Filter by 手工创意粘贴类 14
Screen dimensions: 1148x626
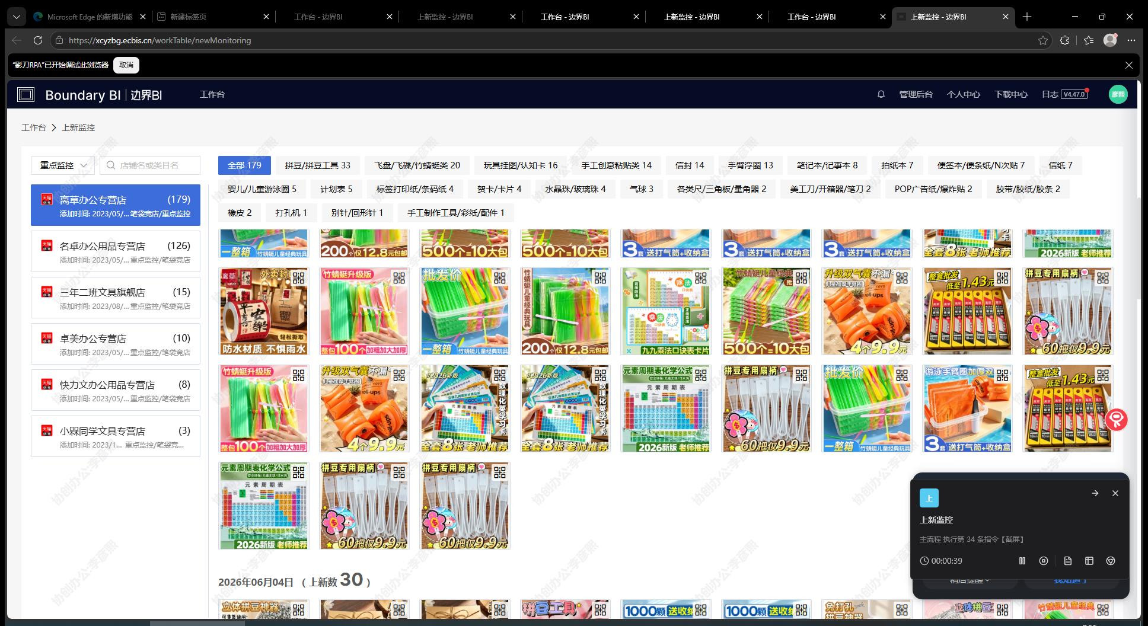[616, 165]
